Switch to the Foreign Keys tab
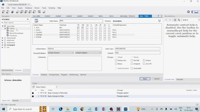This screenshot has width=200, height=112. click(x=54, y=75)
